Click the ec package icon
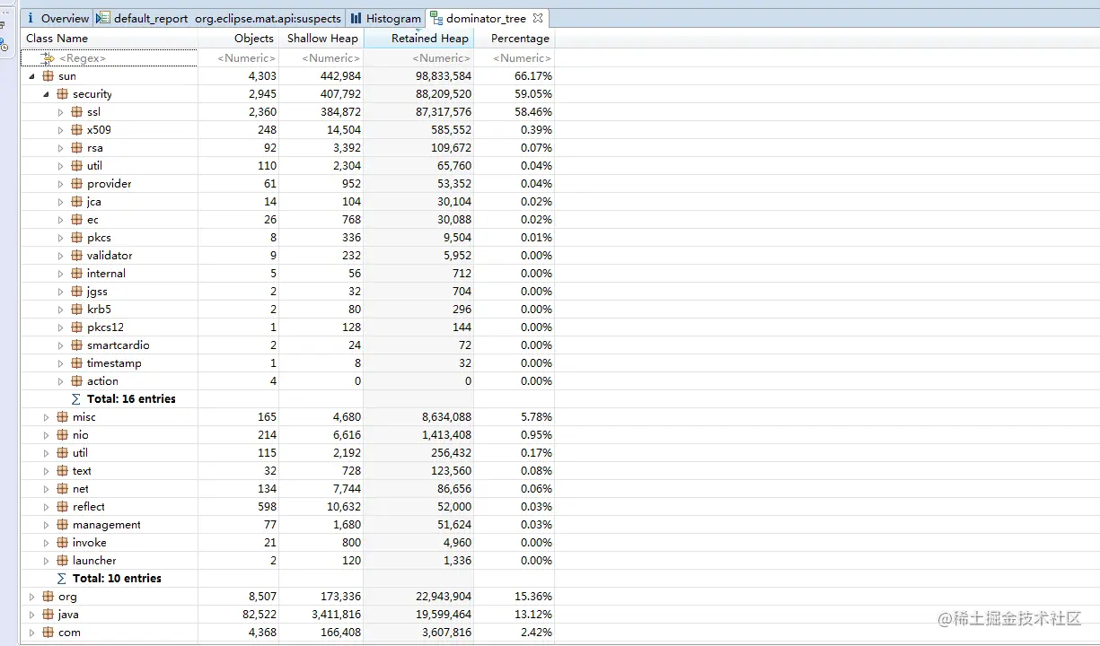Screen dimensions: 1100x646 tap(76, 220)
